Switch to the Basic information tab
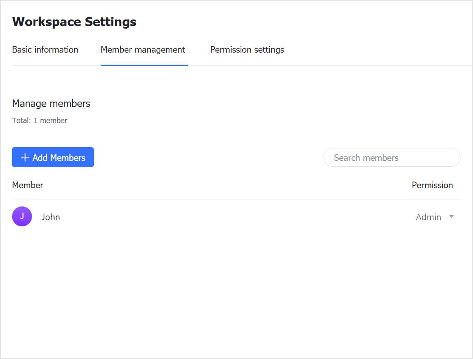The width and height of the screenshot is (473, 359). 45,50
